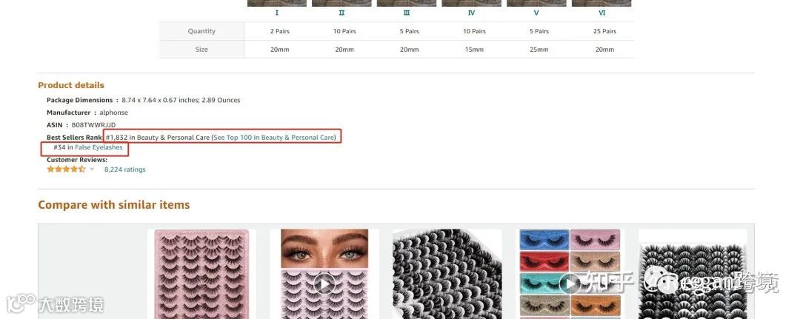800x319 pixels.
Task: Select column III heading in comparison table
Action: click(x=407, y=13)
